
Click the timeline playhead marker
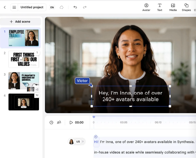click(94, 117)
